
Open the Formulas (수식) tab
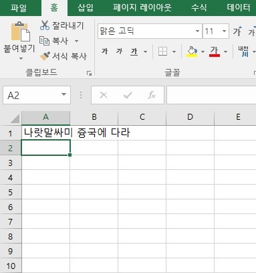click(x=199, y=8)
